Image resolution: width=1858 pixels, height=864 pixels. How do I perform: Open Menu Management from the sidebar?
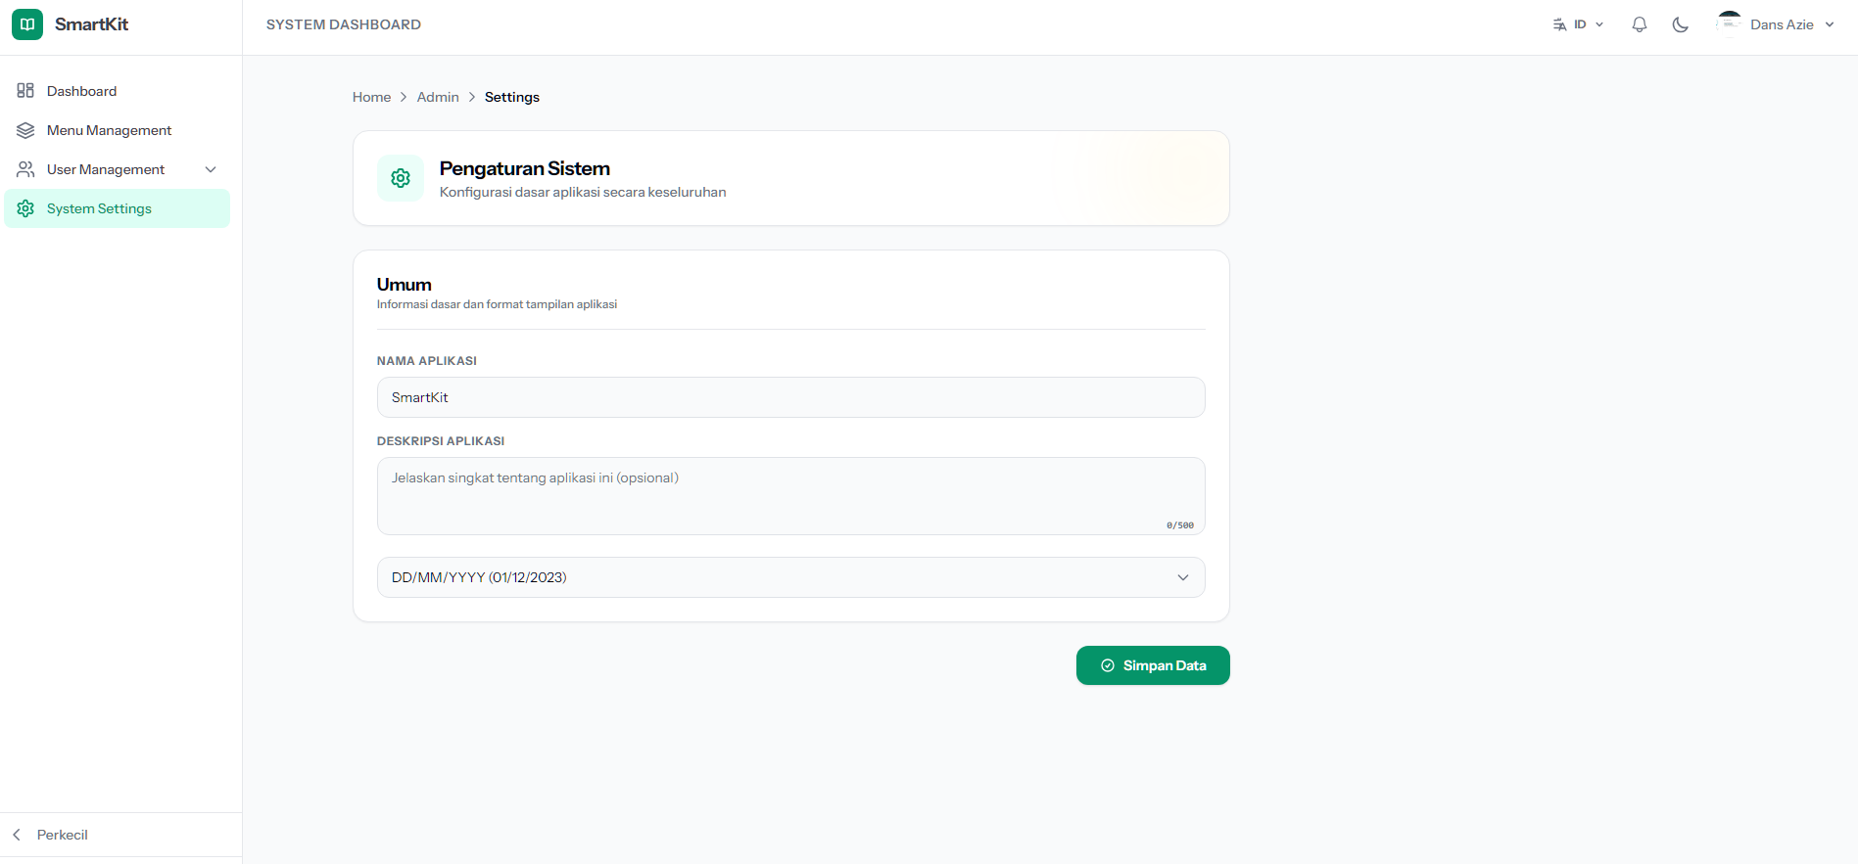pyautogui.click(x=118, y=130)
